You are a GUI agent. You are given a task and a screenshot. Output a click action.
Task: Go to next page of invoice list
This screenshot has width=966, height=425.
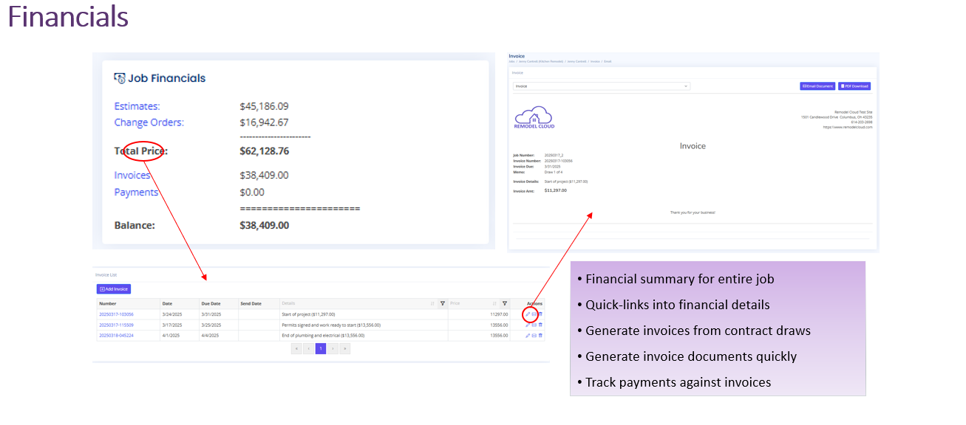click(333, 348)
